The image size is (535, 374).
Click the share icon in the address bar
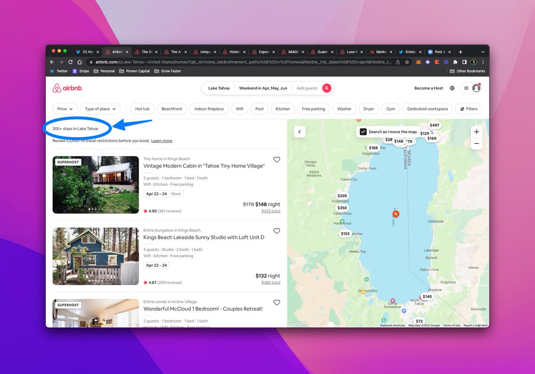coord(397,62)
